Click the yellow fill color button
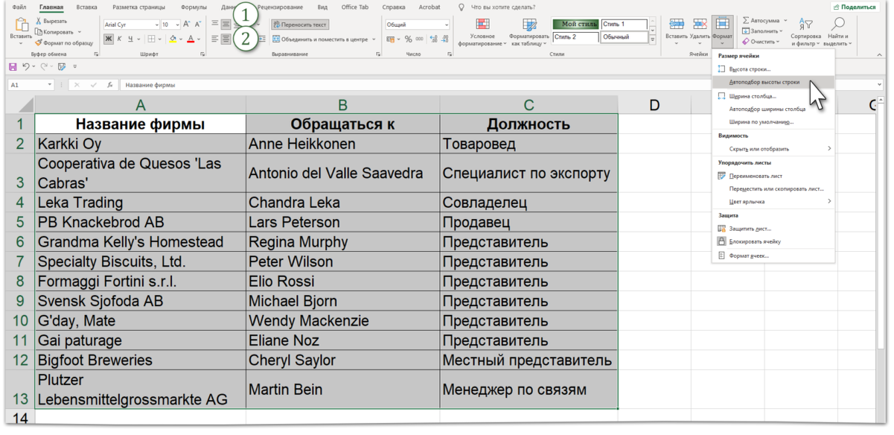This screenshot has width=894, height=435. point(172,39)
